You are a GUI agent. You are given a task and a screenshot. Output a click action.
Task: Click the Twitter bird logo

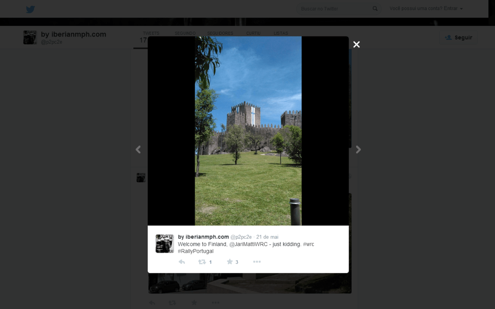pyautogui.click(x=30, y=9)
